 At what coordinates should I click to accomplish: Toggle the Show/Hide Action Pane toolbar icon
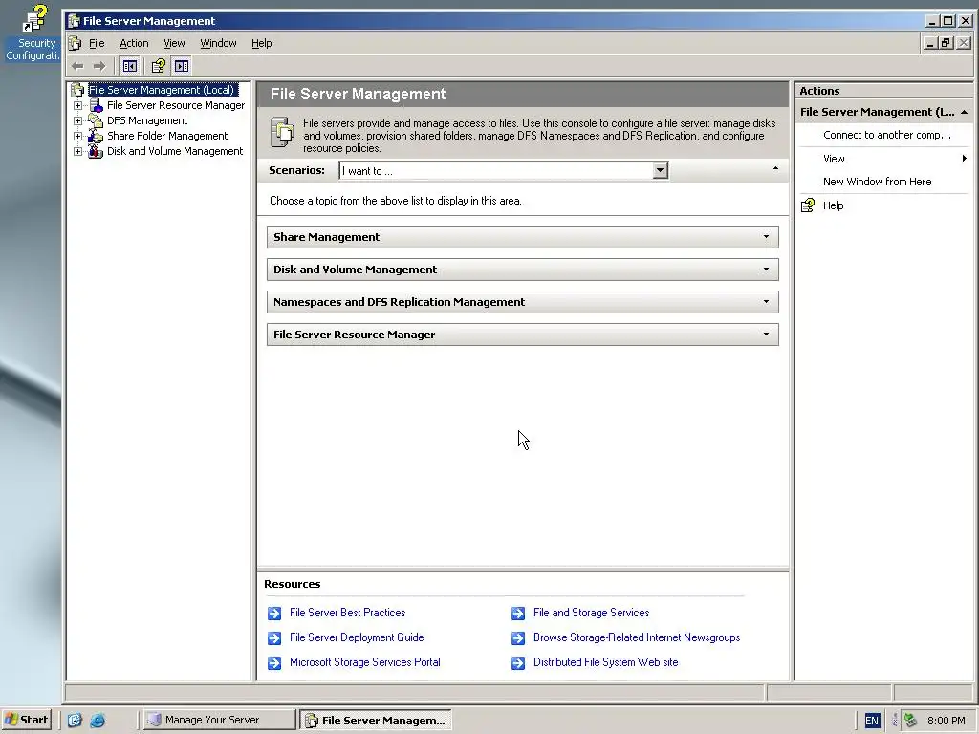point(182,66)
